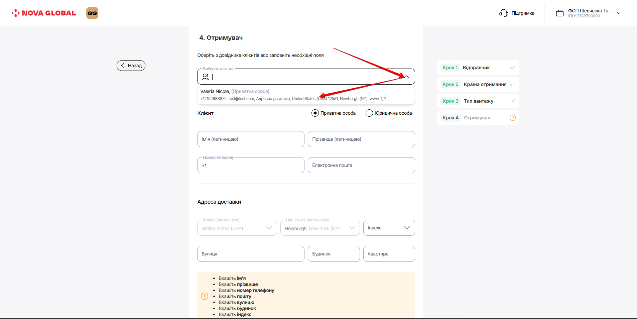
Task: Focus the Електронна пошта field
Action: pyautogui.click(x=361, y=165)
